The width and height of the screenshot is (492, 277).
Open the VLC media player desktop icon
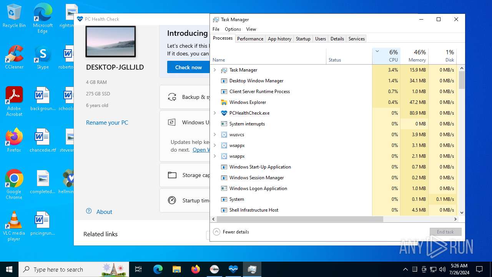pyautogui.click(x=14, y=226)
